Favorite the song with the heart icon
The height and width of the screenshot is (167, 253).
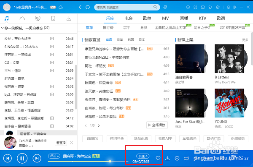click(158, 158)
